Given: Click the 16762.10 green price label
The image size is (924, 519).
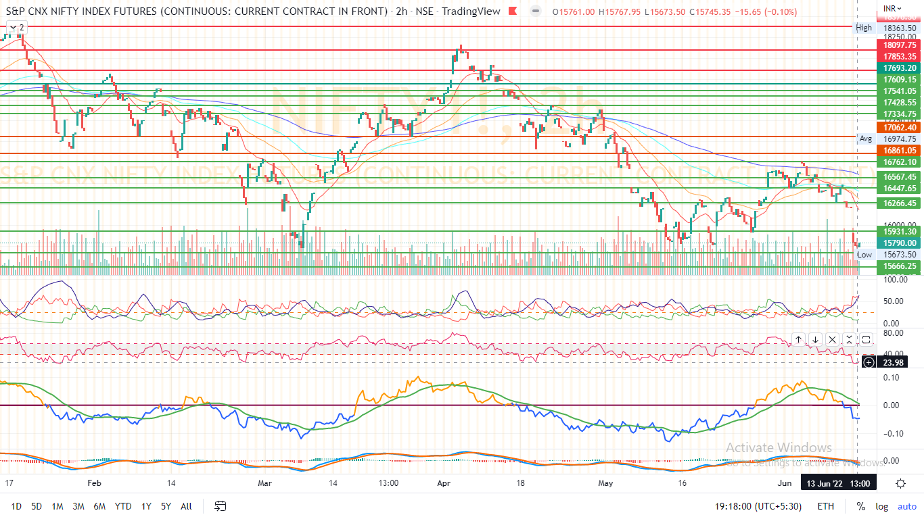Looking at the screenshot, I should pyautogui.click(x=899, y=162).
